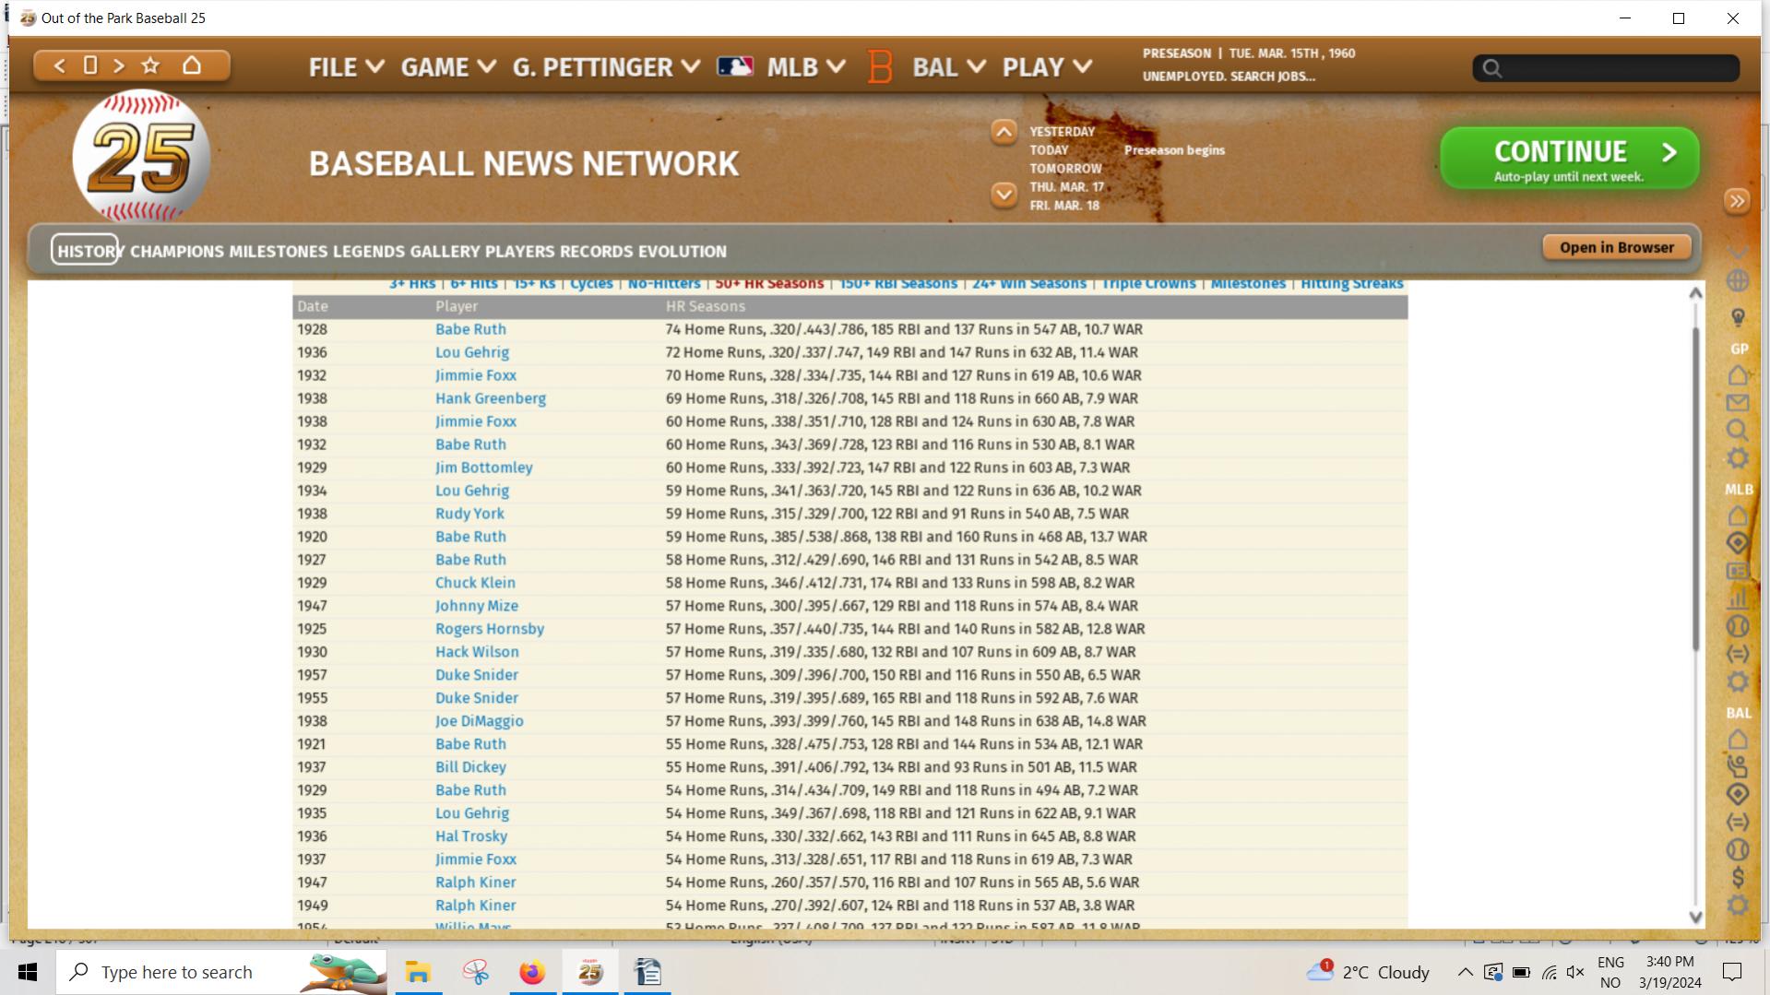Click the BAL dollar sign finances icon
The height and width of the screenshot is (995, 1770).
pyautogui.click(x=1738, y=877)
